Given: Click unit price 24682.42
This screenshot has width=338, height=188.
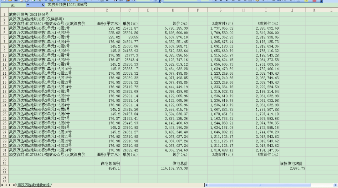Looking at the screenshot, I should coord(130,150).
